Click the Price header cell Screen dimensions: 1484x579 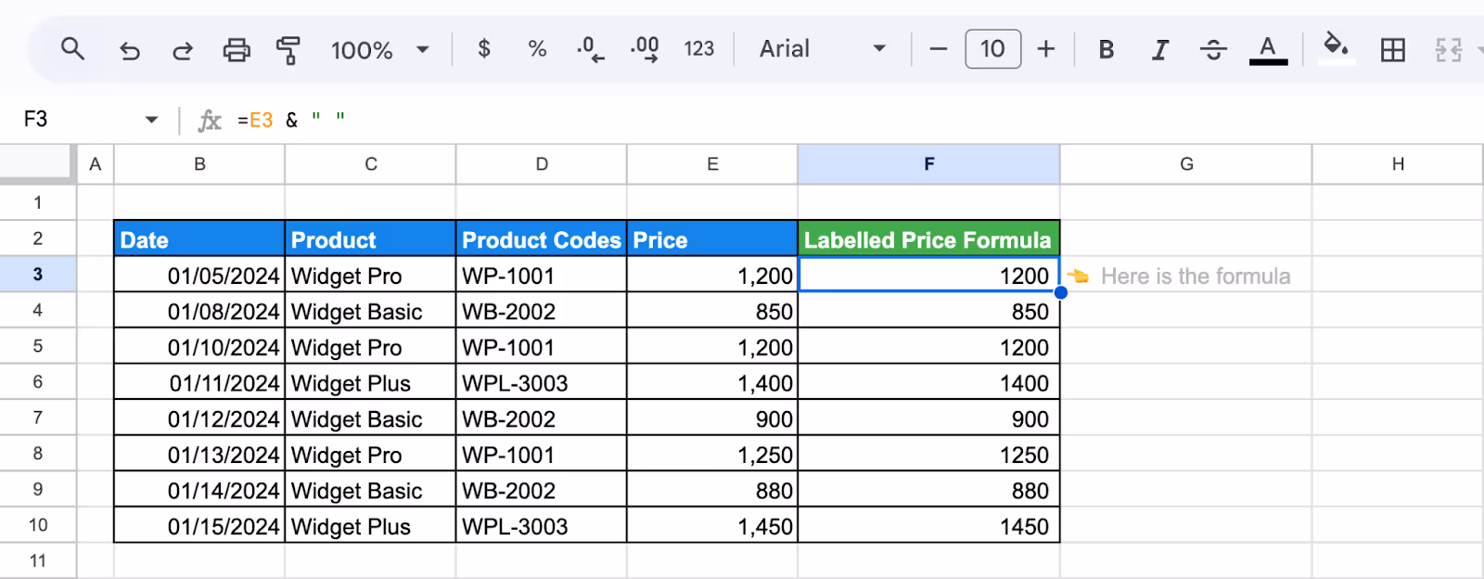click(x=712, y=239)
